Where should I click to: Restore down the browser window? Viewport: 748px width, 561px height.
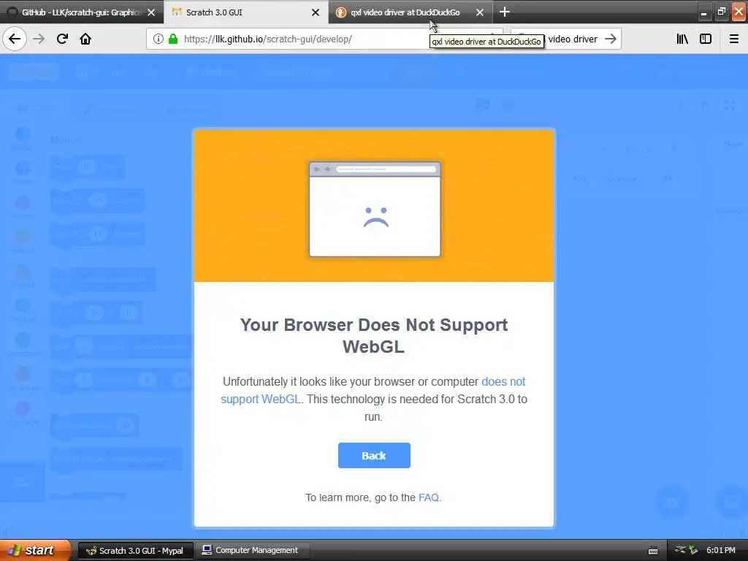click(721, 12)
